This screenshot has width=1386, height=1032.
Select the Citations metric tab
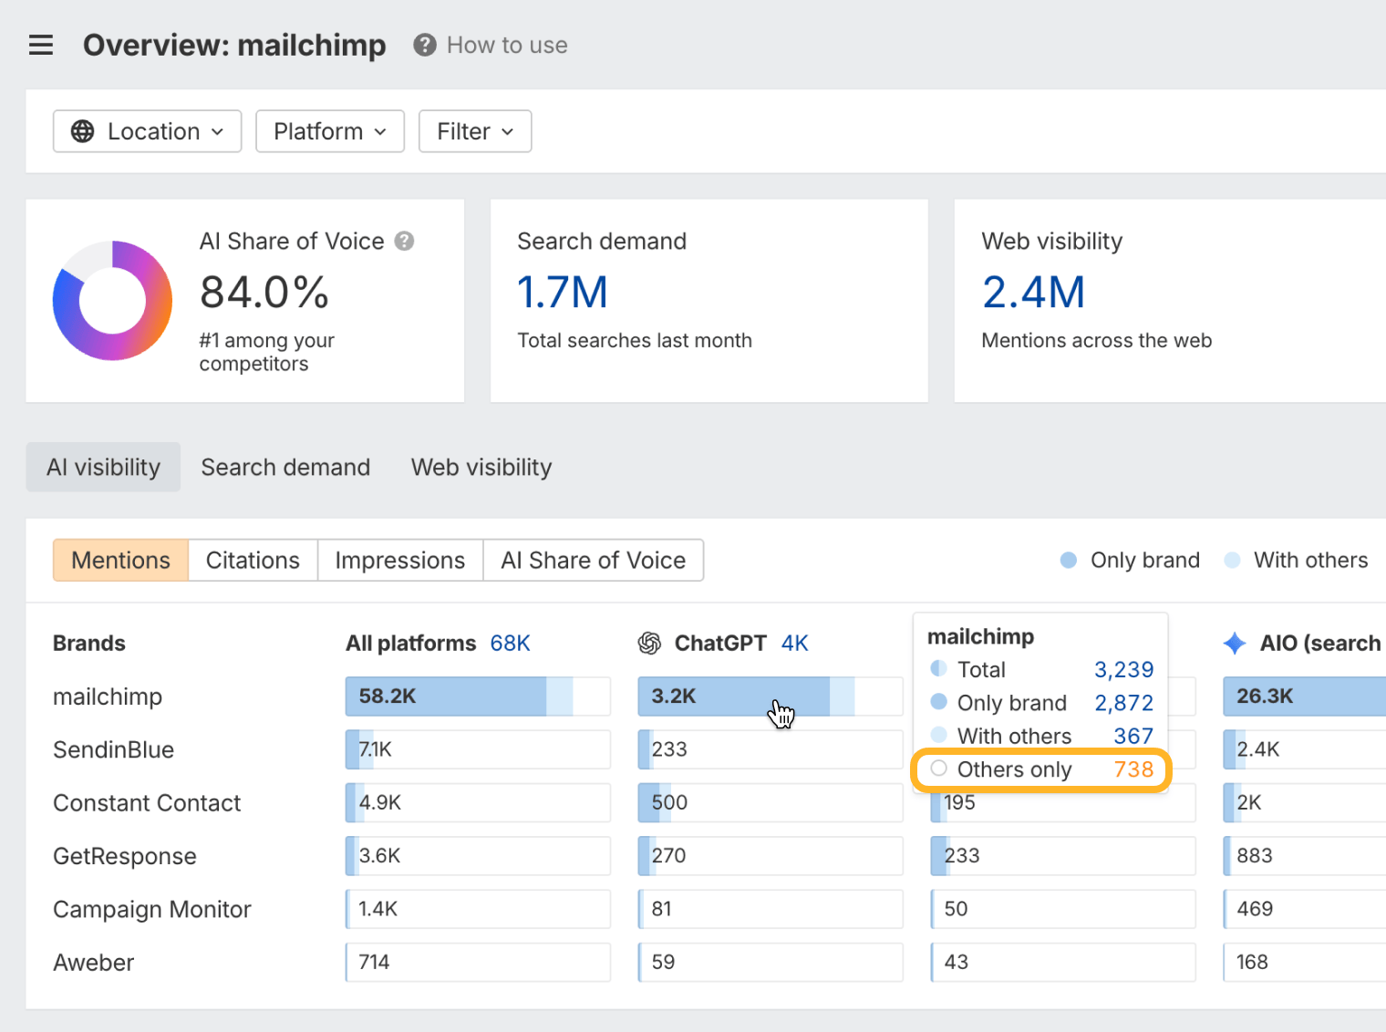click(x=253, y=560)
